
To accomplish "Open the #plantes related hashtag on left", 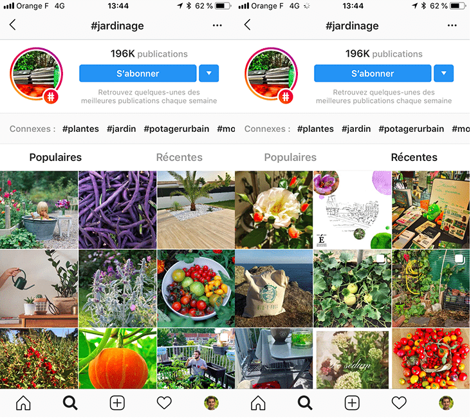I will click(x=80, y=129).
